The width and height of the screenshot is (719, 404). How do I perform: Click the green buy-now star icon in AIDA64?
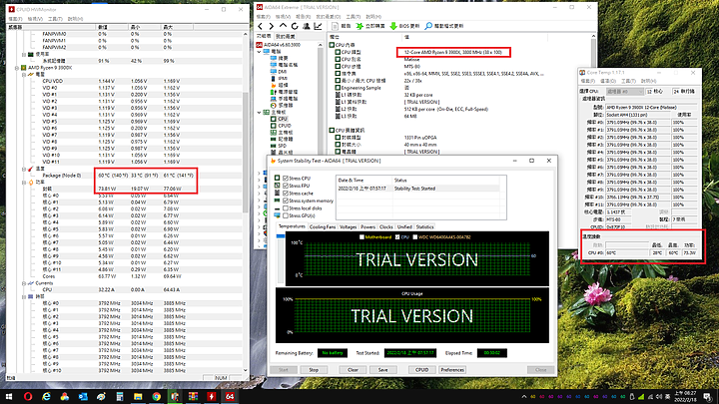tap(359, 26)
